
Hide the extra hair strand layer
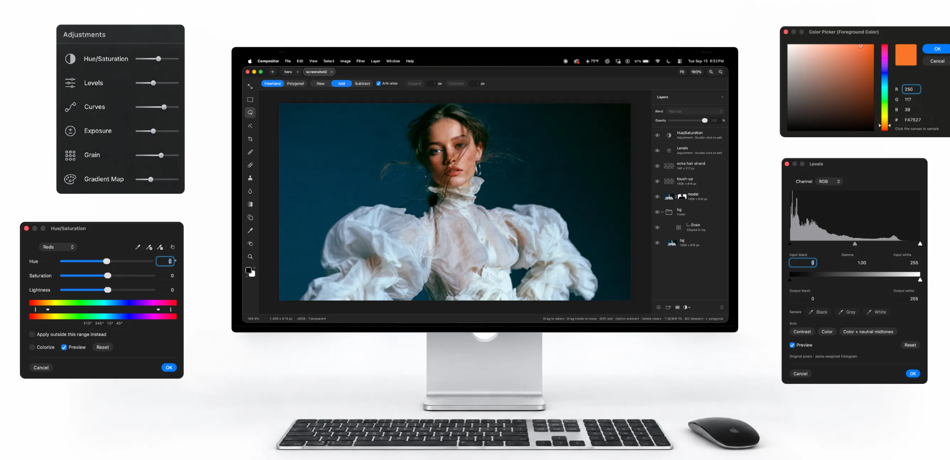[x=657, y=166]
